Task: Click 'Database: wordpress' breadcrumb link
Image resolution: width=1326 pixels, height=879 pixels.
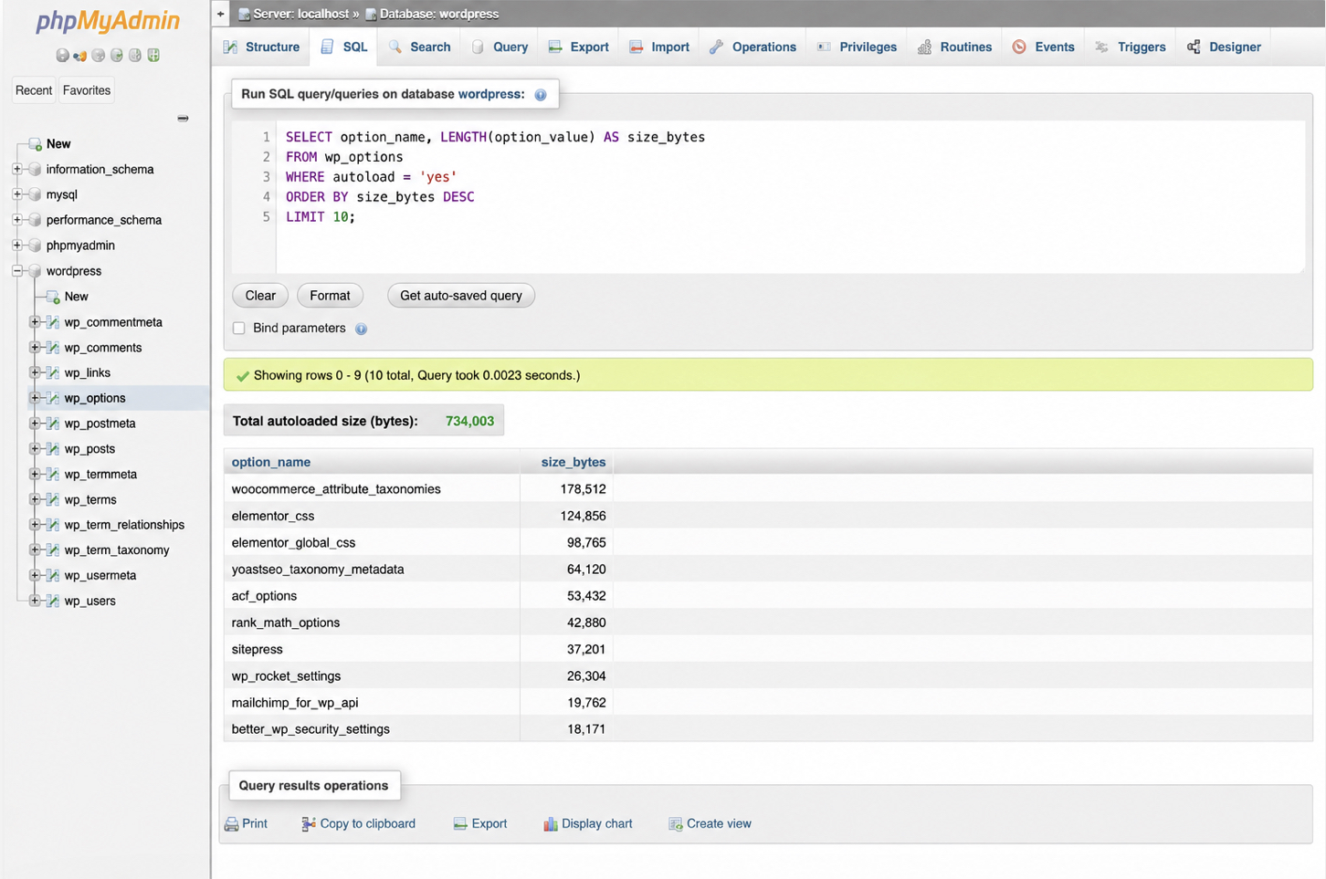Action: click(439, 14)
